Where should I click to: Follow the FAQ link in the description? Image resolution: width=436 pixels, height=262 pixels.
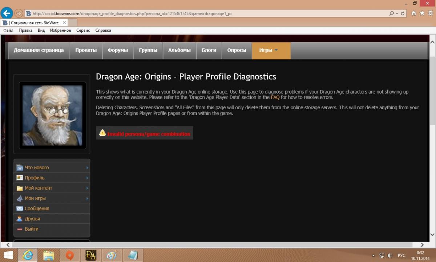pos(275,98)
